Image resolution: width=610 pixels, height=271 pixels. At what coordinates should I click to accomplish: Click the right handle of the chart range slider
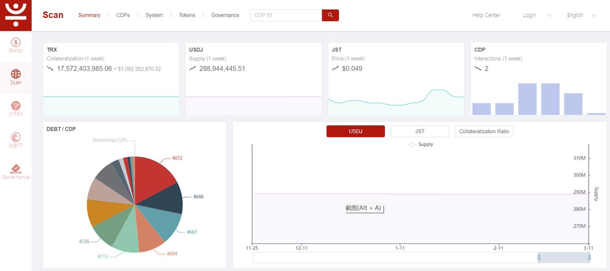[589, 258]
